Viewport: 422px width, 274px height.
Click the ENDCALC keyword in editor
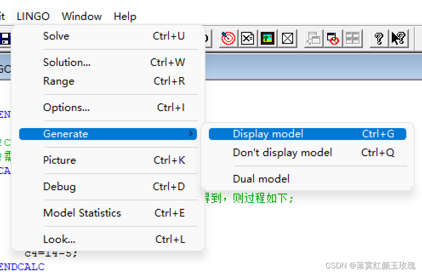[23, 267]
